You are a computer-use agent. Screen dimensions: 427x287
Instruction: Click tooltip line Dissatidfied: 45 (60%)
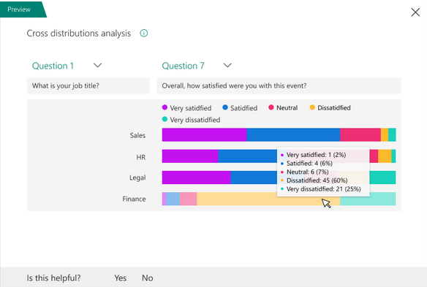point(317,180)
